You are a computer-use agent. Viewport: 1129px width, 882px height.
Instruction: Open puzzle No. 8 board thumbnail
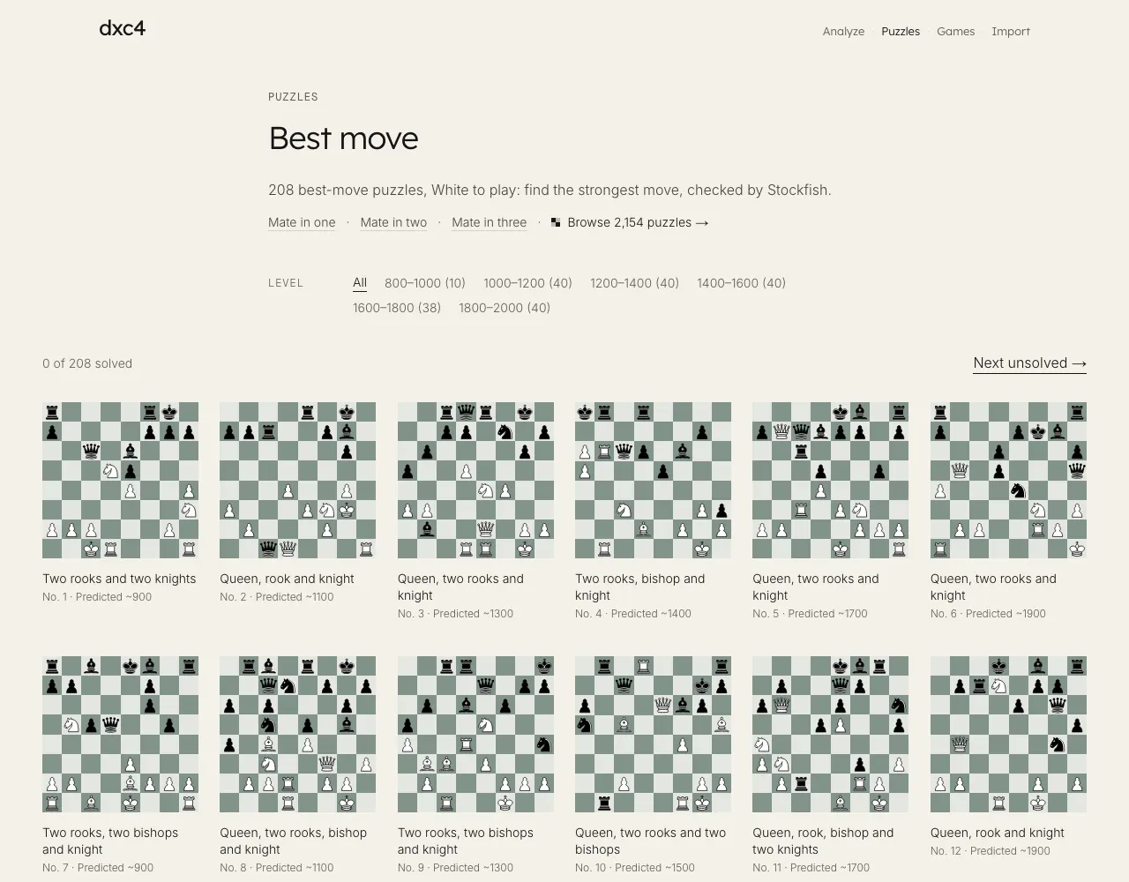[297, 734]
